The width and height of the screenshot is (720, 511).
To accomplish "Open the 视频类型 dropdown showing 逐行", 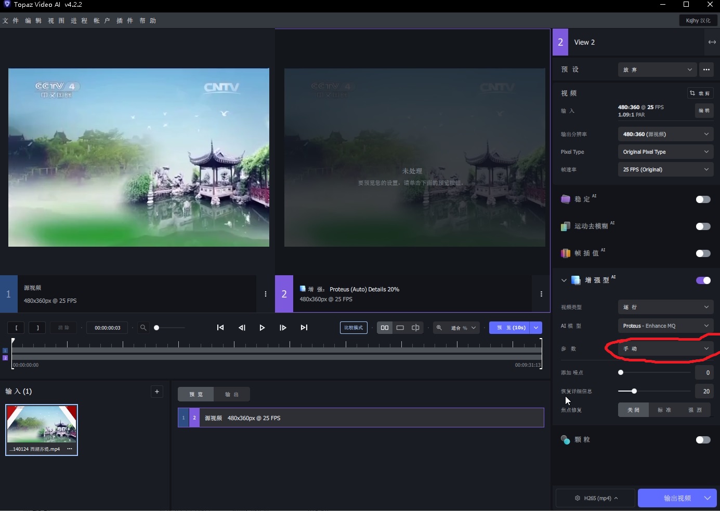I will (x=665, y=307).
